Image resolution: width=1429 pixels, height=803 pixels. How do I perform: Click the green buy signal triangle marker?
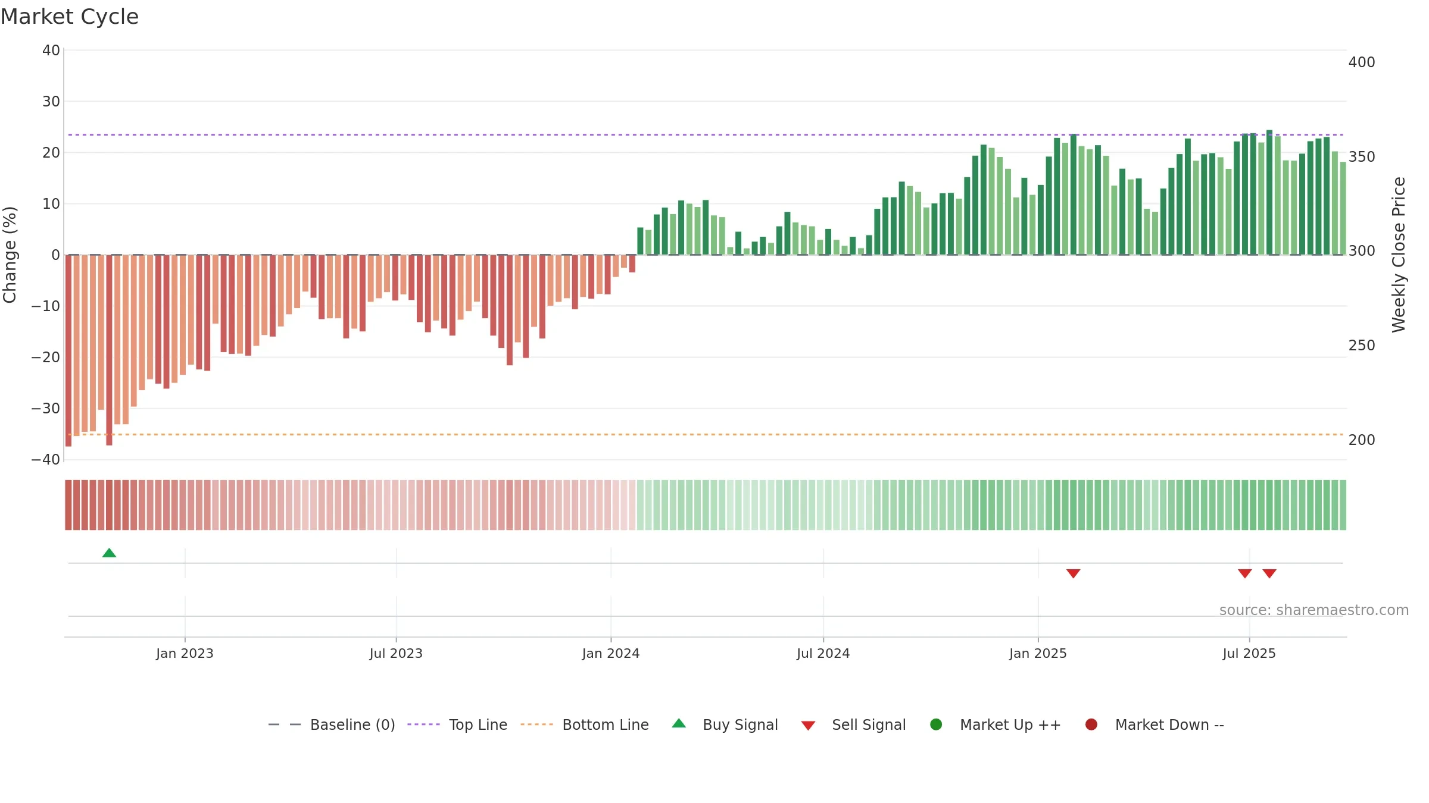109,553
